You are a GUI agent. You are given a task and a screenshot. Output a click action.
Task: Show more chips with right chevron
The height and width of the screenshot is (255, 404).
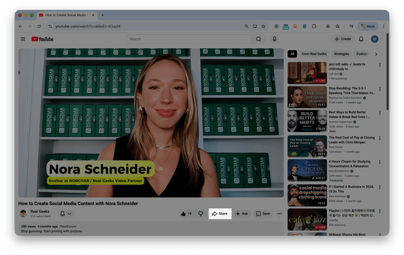tap(376, 54)
